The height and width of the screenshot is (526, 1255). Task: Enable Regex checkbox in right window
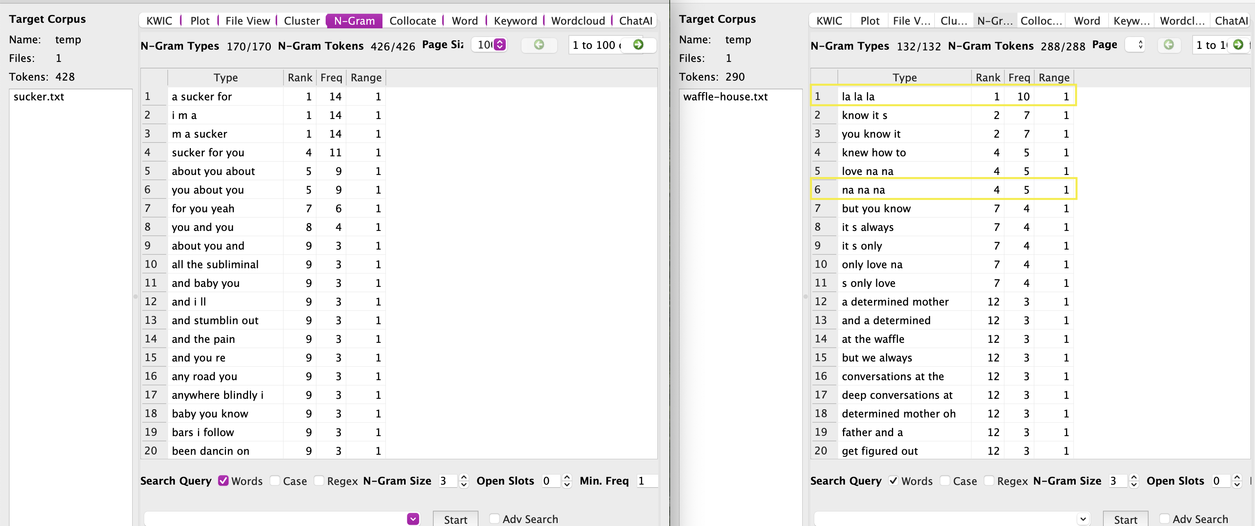(989, 481)
